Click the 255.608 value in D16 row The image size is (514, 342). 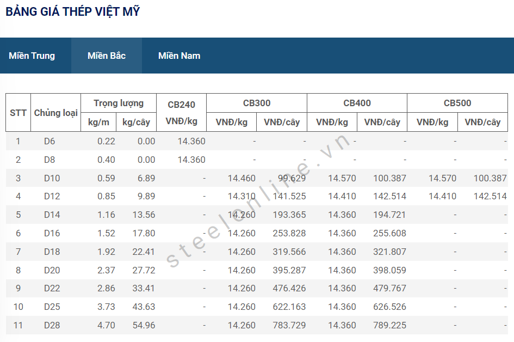[390, 234]
